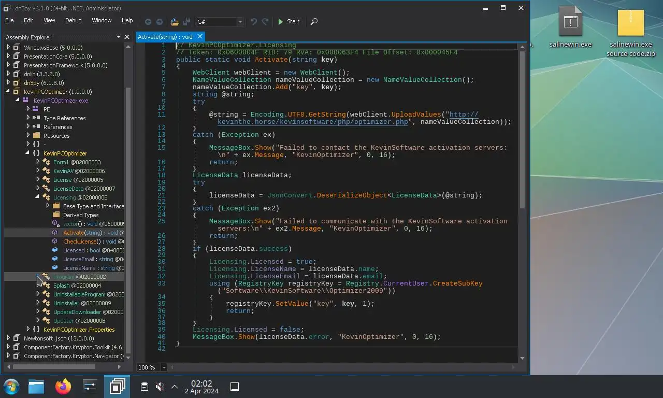The image size is (663, 398).
Task: Select salinewin.exe source code.zip desktop icon
Action: tap(630, 33)
